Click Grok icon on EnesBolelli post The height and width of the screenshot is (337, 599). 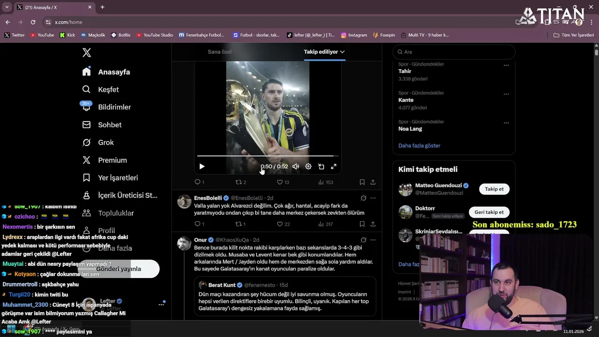pos(363,198)
